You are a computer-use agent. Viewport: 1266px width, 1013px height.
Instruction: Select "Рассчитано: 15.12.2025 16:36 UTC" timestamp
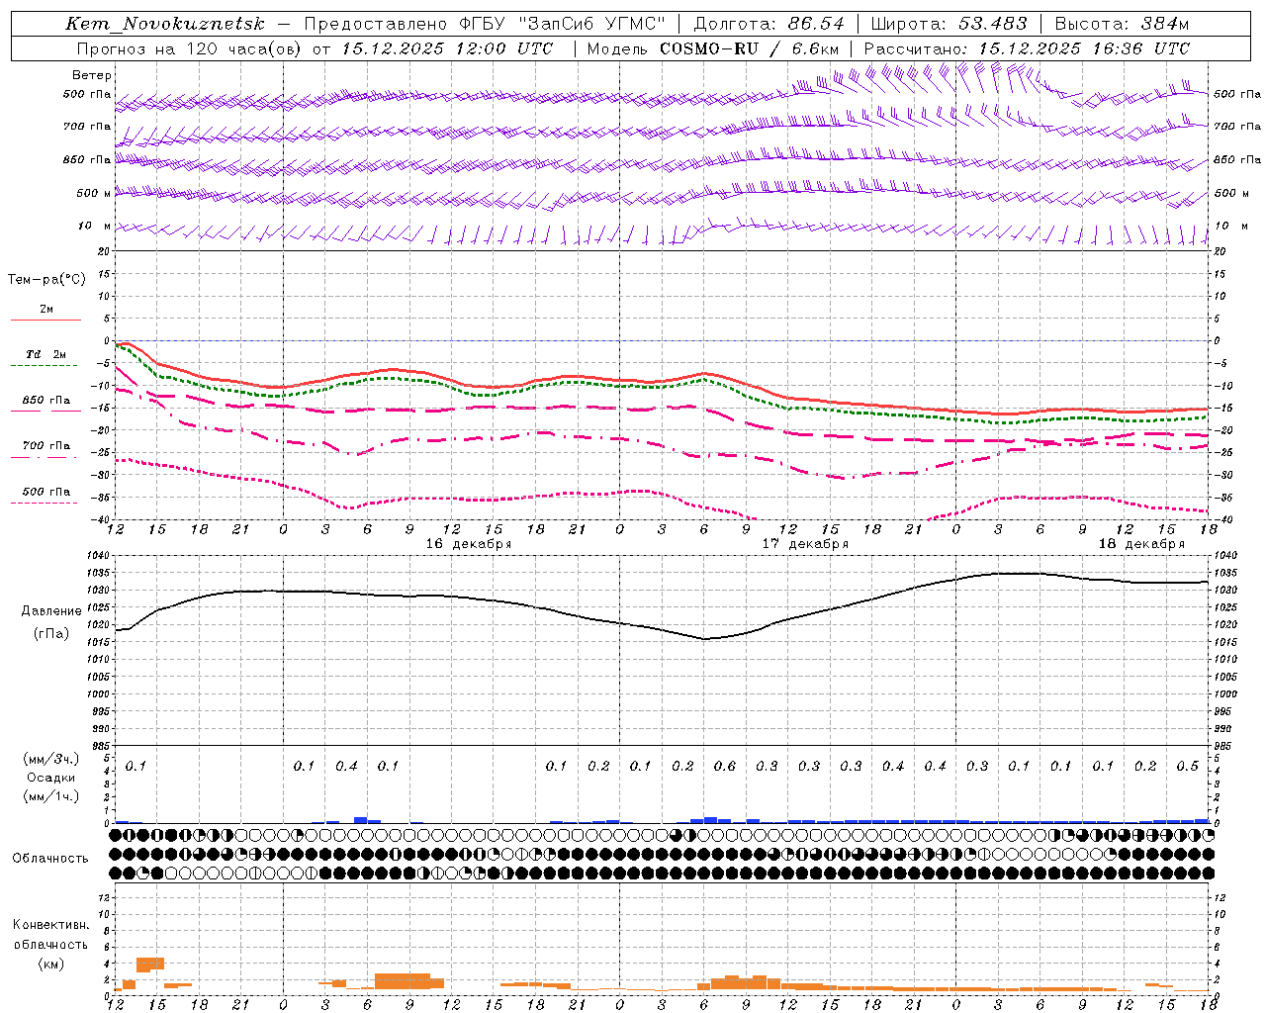[1027, 48]
